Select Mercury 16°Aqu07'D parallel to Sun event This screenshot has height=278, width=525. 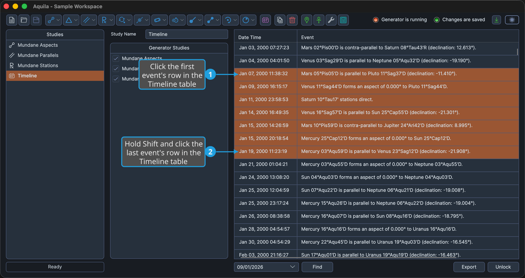376,216
